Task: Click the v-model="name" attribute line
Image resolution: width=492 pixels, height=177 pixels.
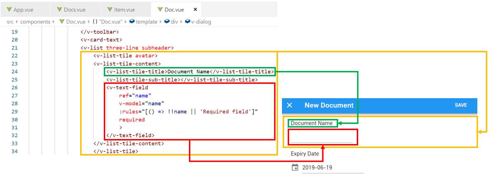Action: tap(142, 104)
